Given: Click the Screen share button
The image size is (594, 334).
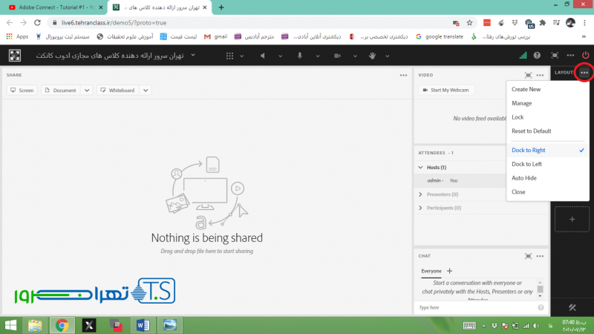Looking at the screenshot, I should point(22,90).
